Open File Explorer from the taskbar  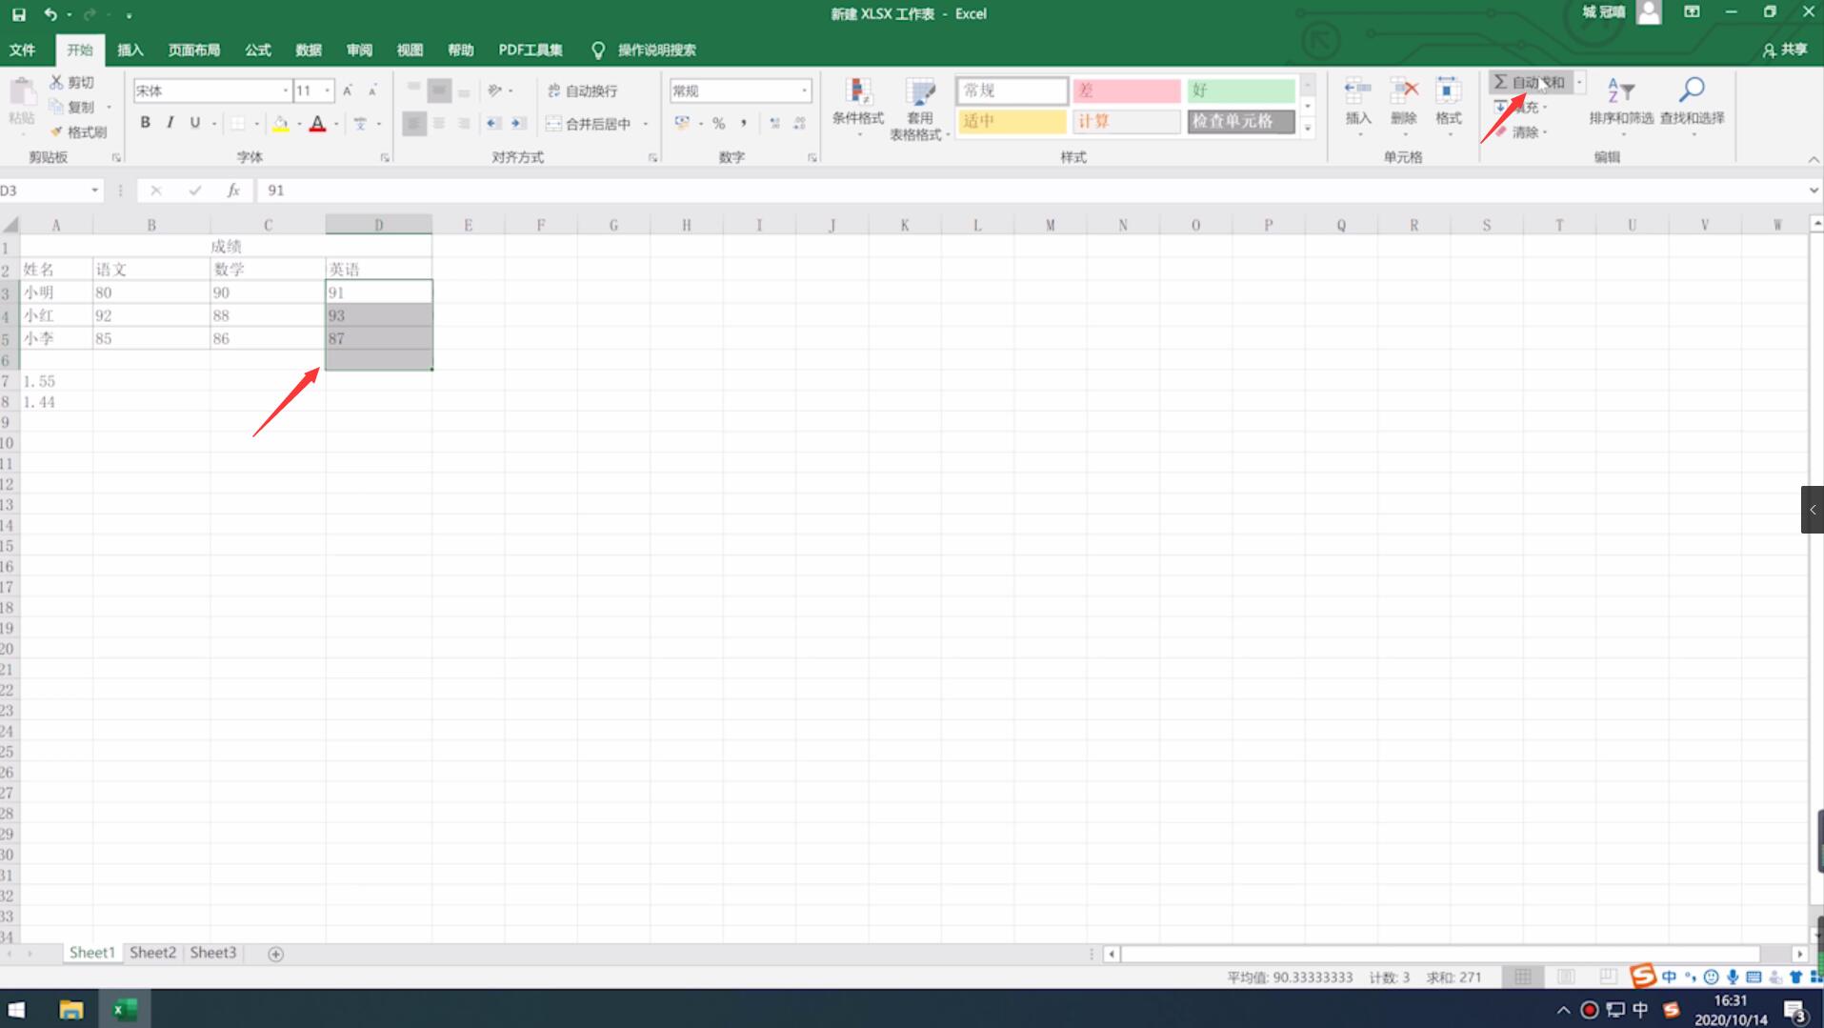click(70, 1009)
